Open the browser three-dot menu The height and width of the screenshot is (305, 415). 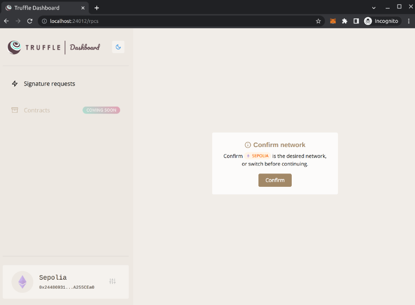409,21
